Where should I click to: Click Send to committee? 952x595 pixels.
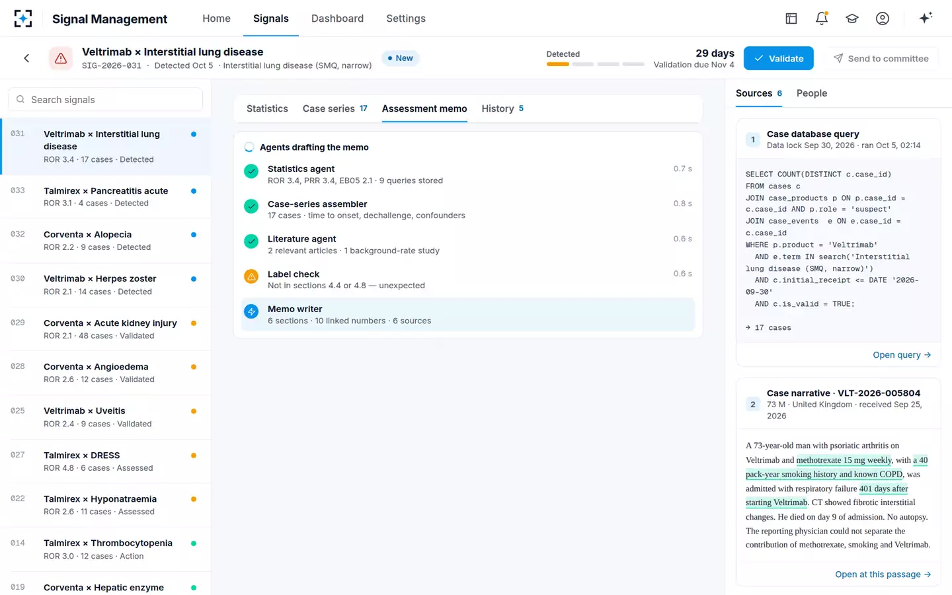click(x=881, y=58)
